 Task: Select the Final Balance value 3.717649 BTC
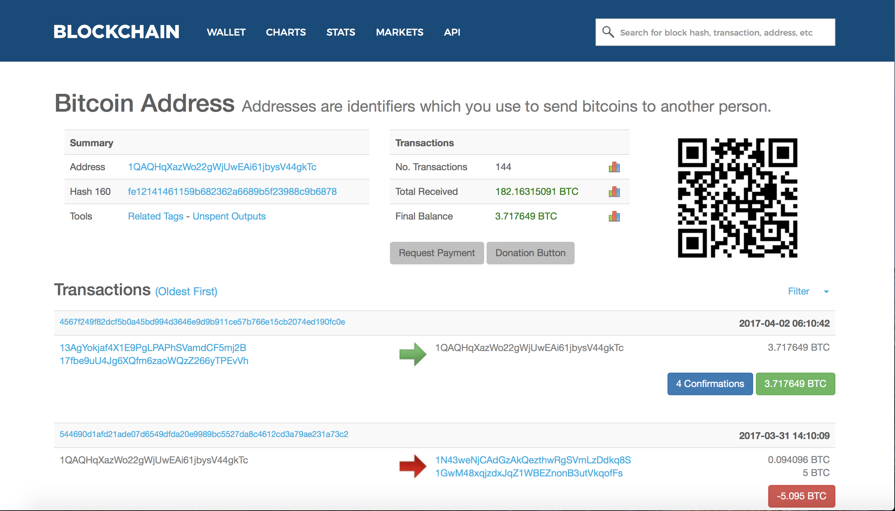(x=526, y=216)
